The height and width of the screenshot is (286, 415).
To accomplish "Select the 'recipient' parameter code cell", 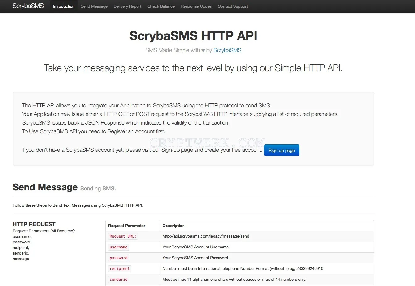I will [120, 269].
